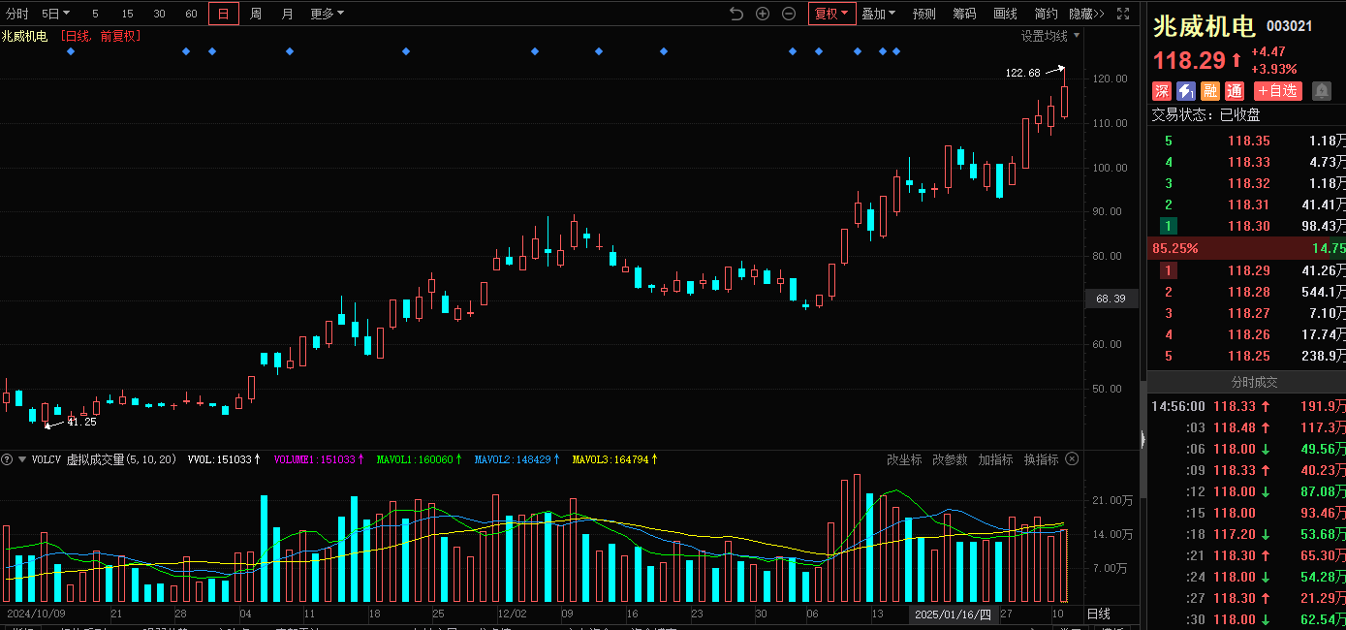Click 改参数 to edit parameters
The height and width of the screenshot is (630, 1346).
coord(950,459)
